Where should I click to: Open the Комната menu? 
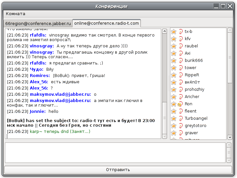click(x=15, y=14)
